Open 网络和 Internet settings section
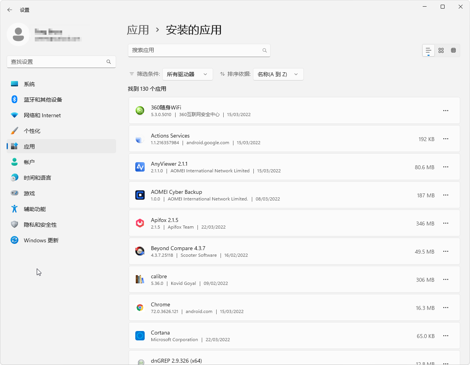The image size is (470, 365). click(x=61, y=115)
